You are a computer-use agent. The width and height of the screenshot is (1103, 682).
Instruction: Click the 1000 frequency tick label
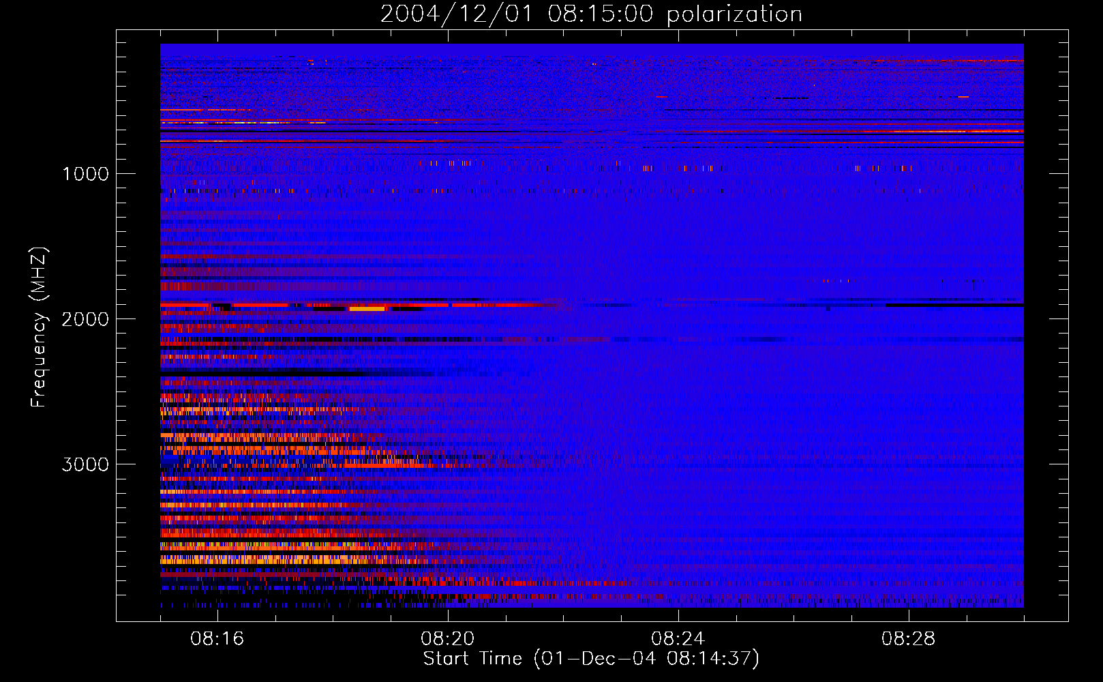[x=85, y=174]
